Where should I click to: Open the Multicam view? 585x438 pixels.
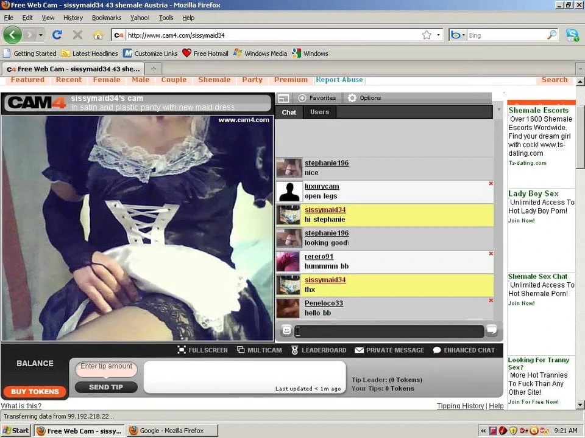pyautogui.click(x=260, y=350)
